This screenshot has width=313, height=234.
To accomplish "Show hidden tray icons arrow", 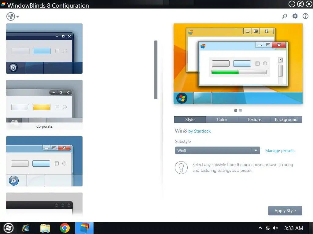I will tap(260, 228).
